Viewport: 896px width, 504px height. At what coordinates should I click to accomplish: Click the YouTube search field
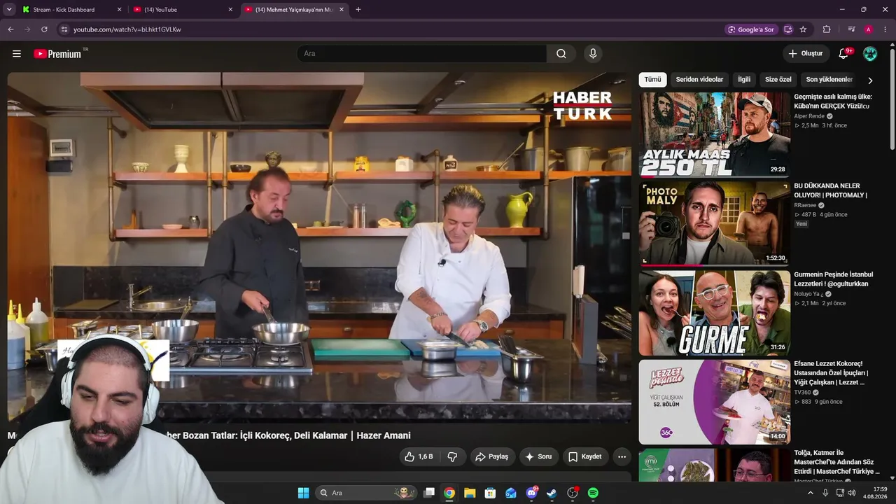click(421, 54)
